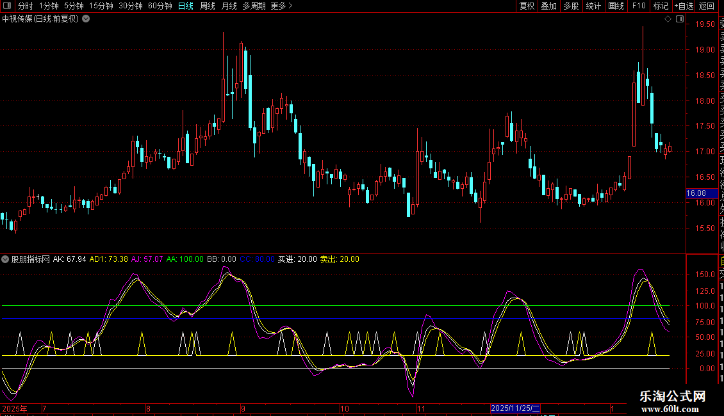Viewport: 724px width, 416px height.
Task: Open the 画线 drawing tools
Action: [x=616, y=6]
